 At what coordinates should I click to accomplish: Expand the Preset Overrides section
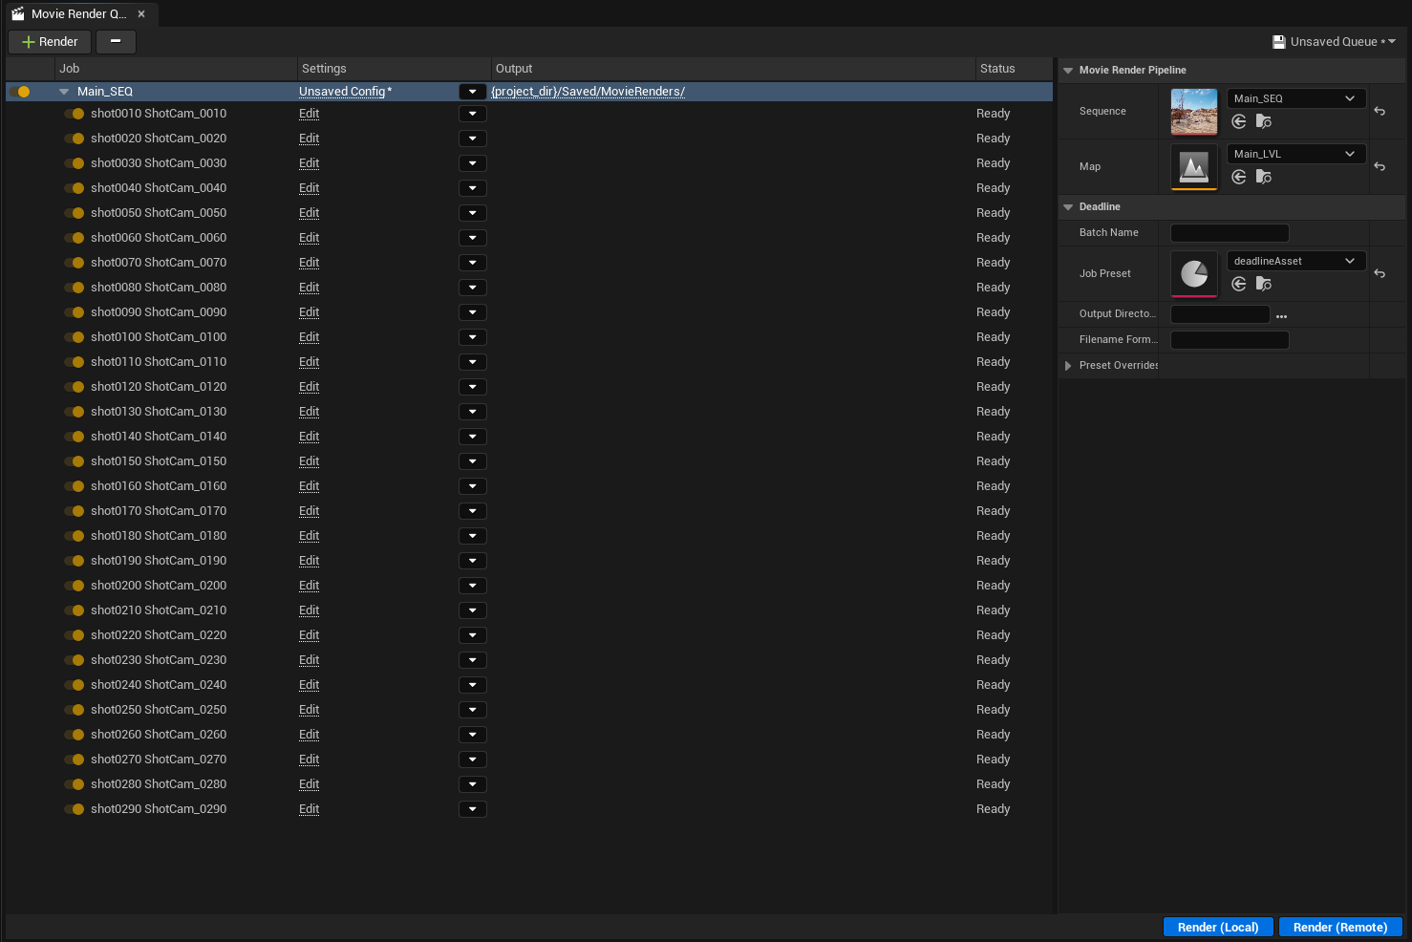pyautogui.click(x=1068, y=365)
